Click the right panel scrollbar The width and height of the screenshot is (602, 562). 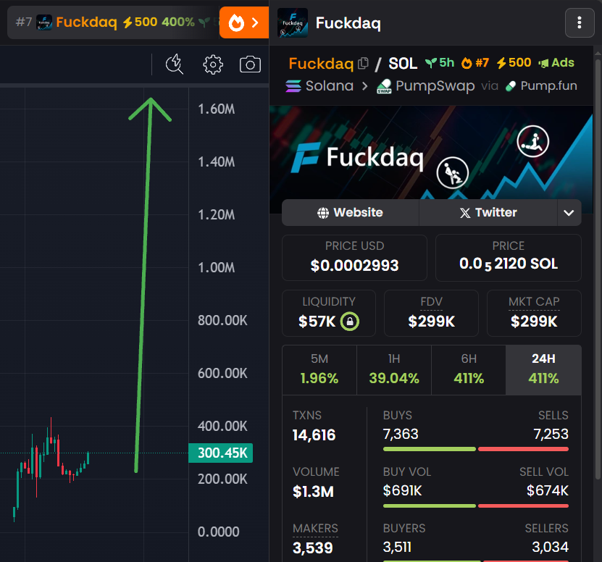[598, 269]
